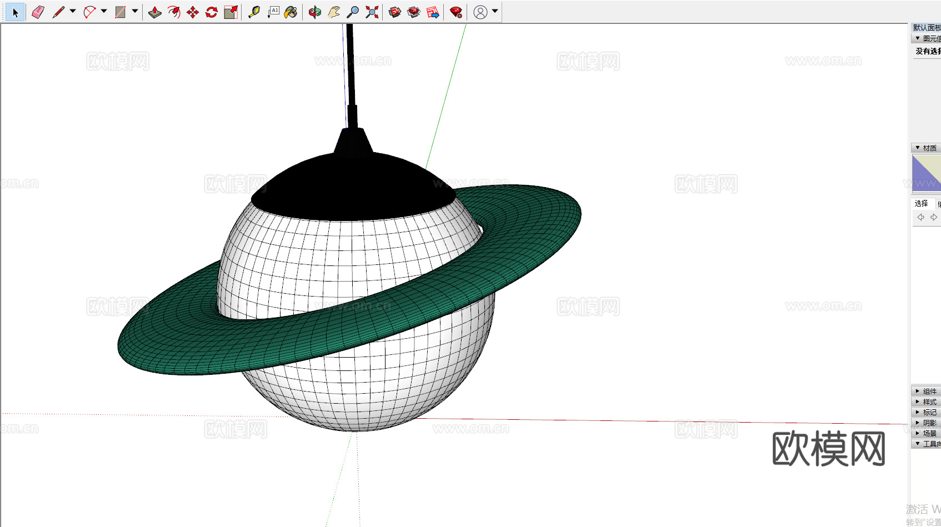Expand the 组件 panel
Image resolution: width=941 pixels, height=527 pixels.
[926, 391]
